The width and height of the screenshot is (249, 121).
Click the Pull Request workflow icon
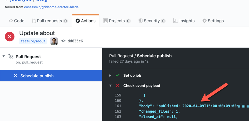click(x=11, y=56)
